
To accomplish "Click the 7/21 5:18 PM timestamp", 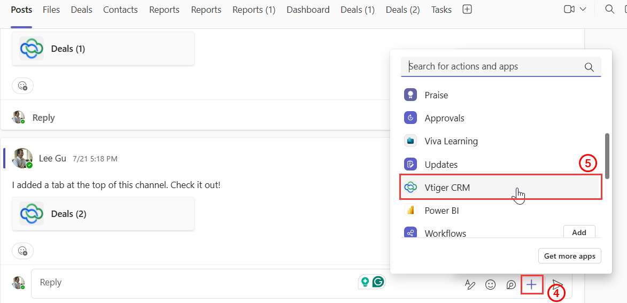I will 95,159.
